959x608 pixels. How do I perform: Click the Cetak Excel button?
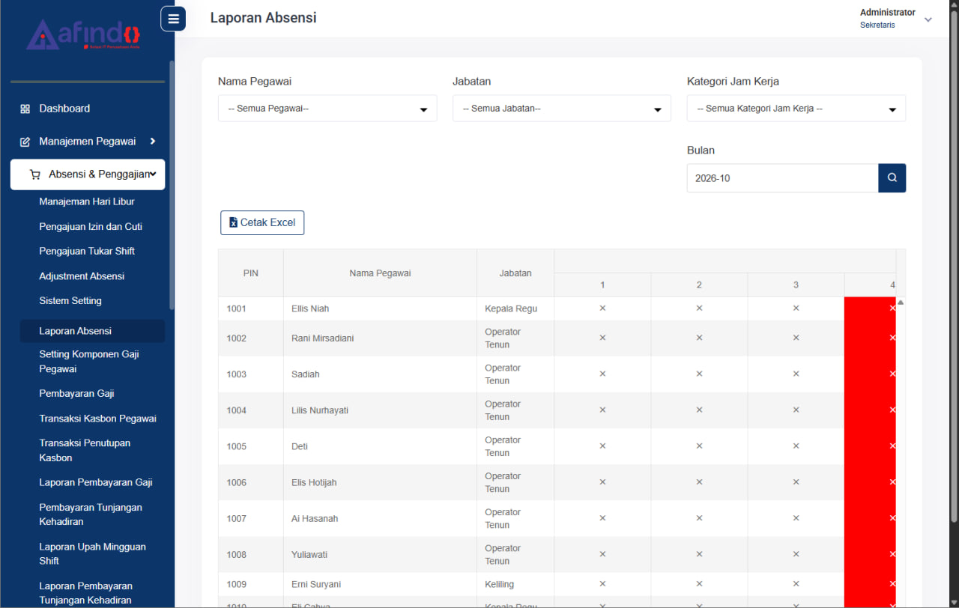[x=262, y=222]
